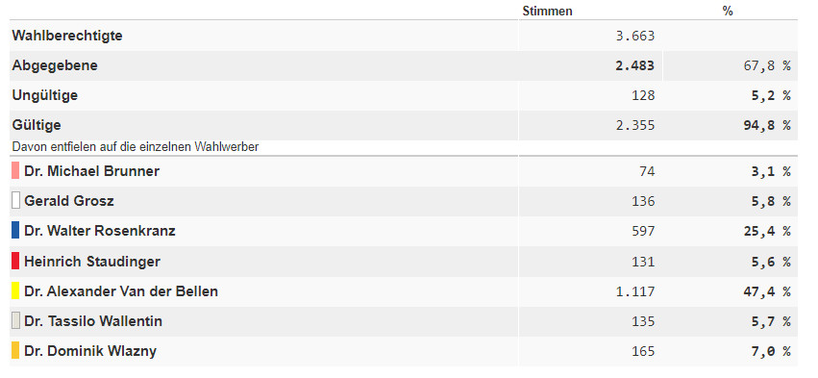
Task: Click the 47,4 % percentage cell
Action: (767, 291)
